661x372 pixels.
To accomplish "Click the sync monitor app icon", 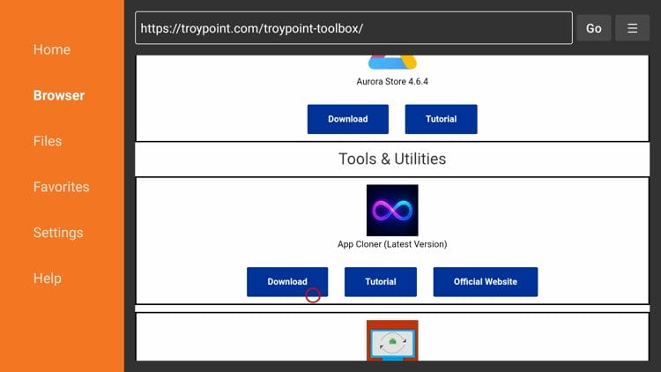I will click(x=392, y=340).
